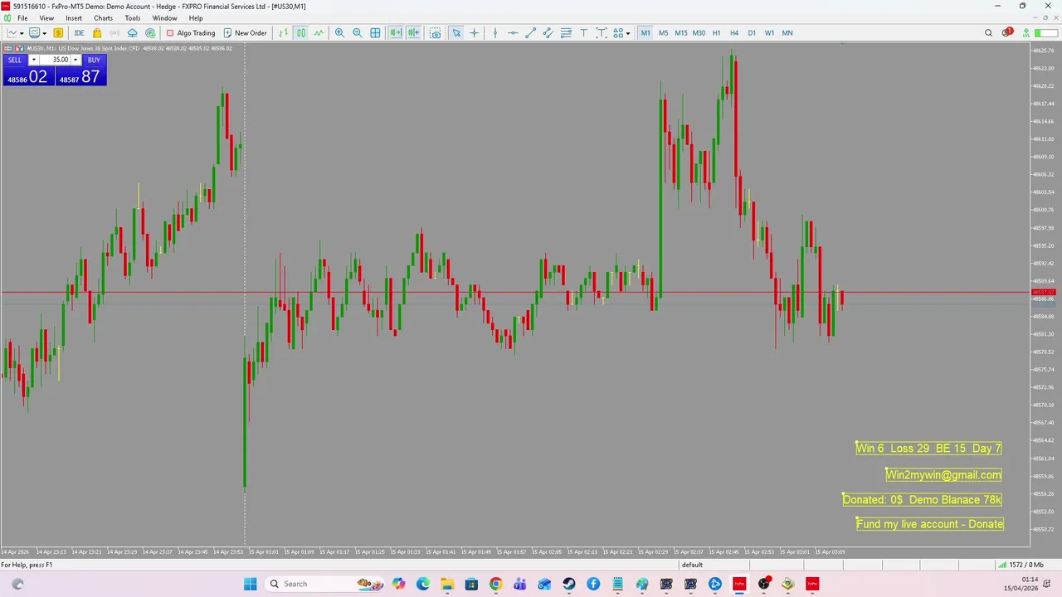Switch to MN monthly timeframe
Screen dimensions: 1062x597
(787, 33)
